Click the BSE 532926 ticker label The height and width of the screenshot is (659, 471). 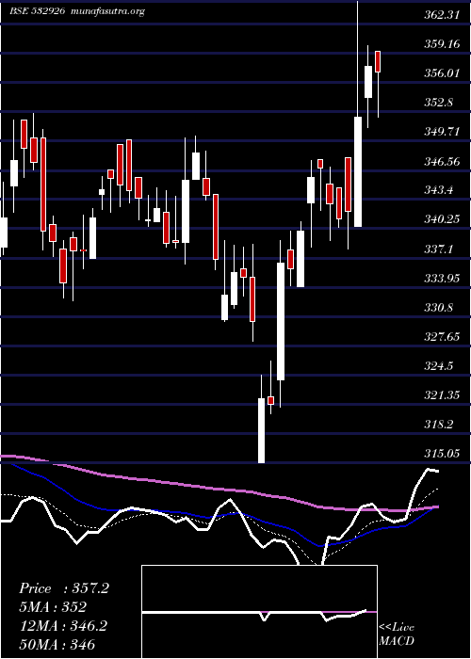37,11
